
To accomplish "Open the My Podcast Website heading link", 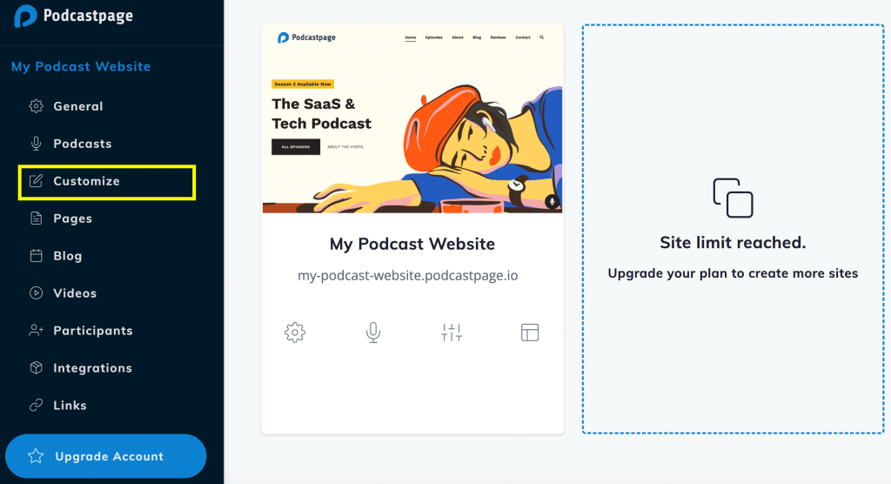I will tap(81, 66).
